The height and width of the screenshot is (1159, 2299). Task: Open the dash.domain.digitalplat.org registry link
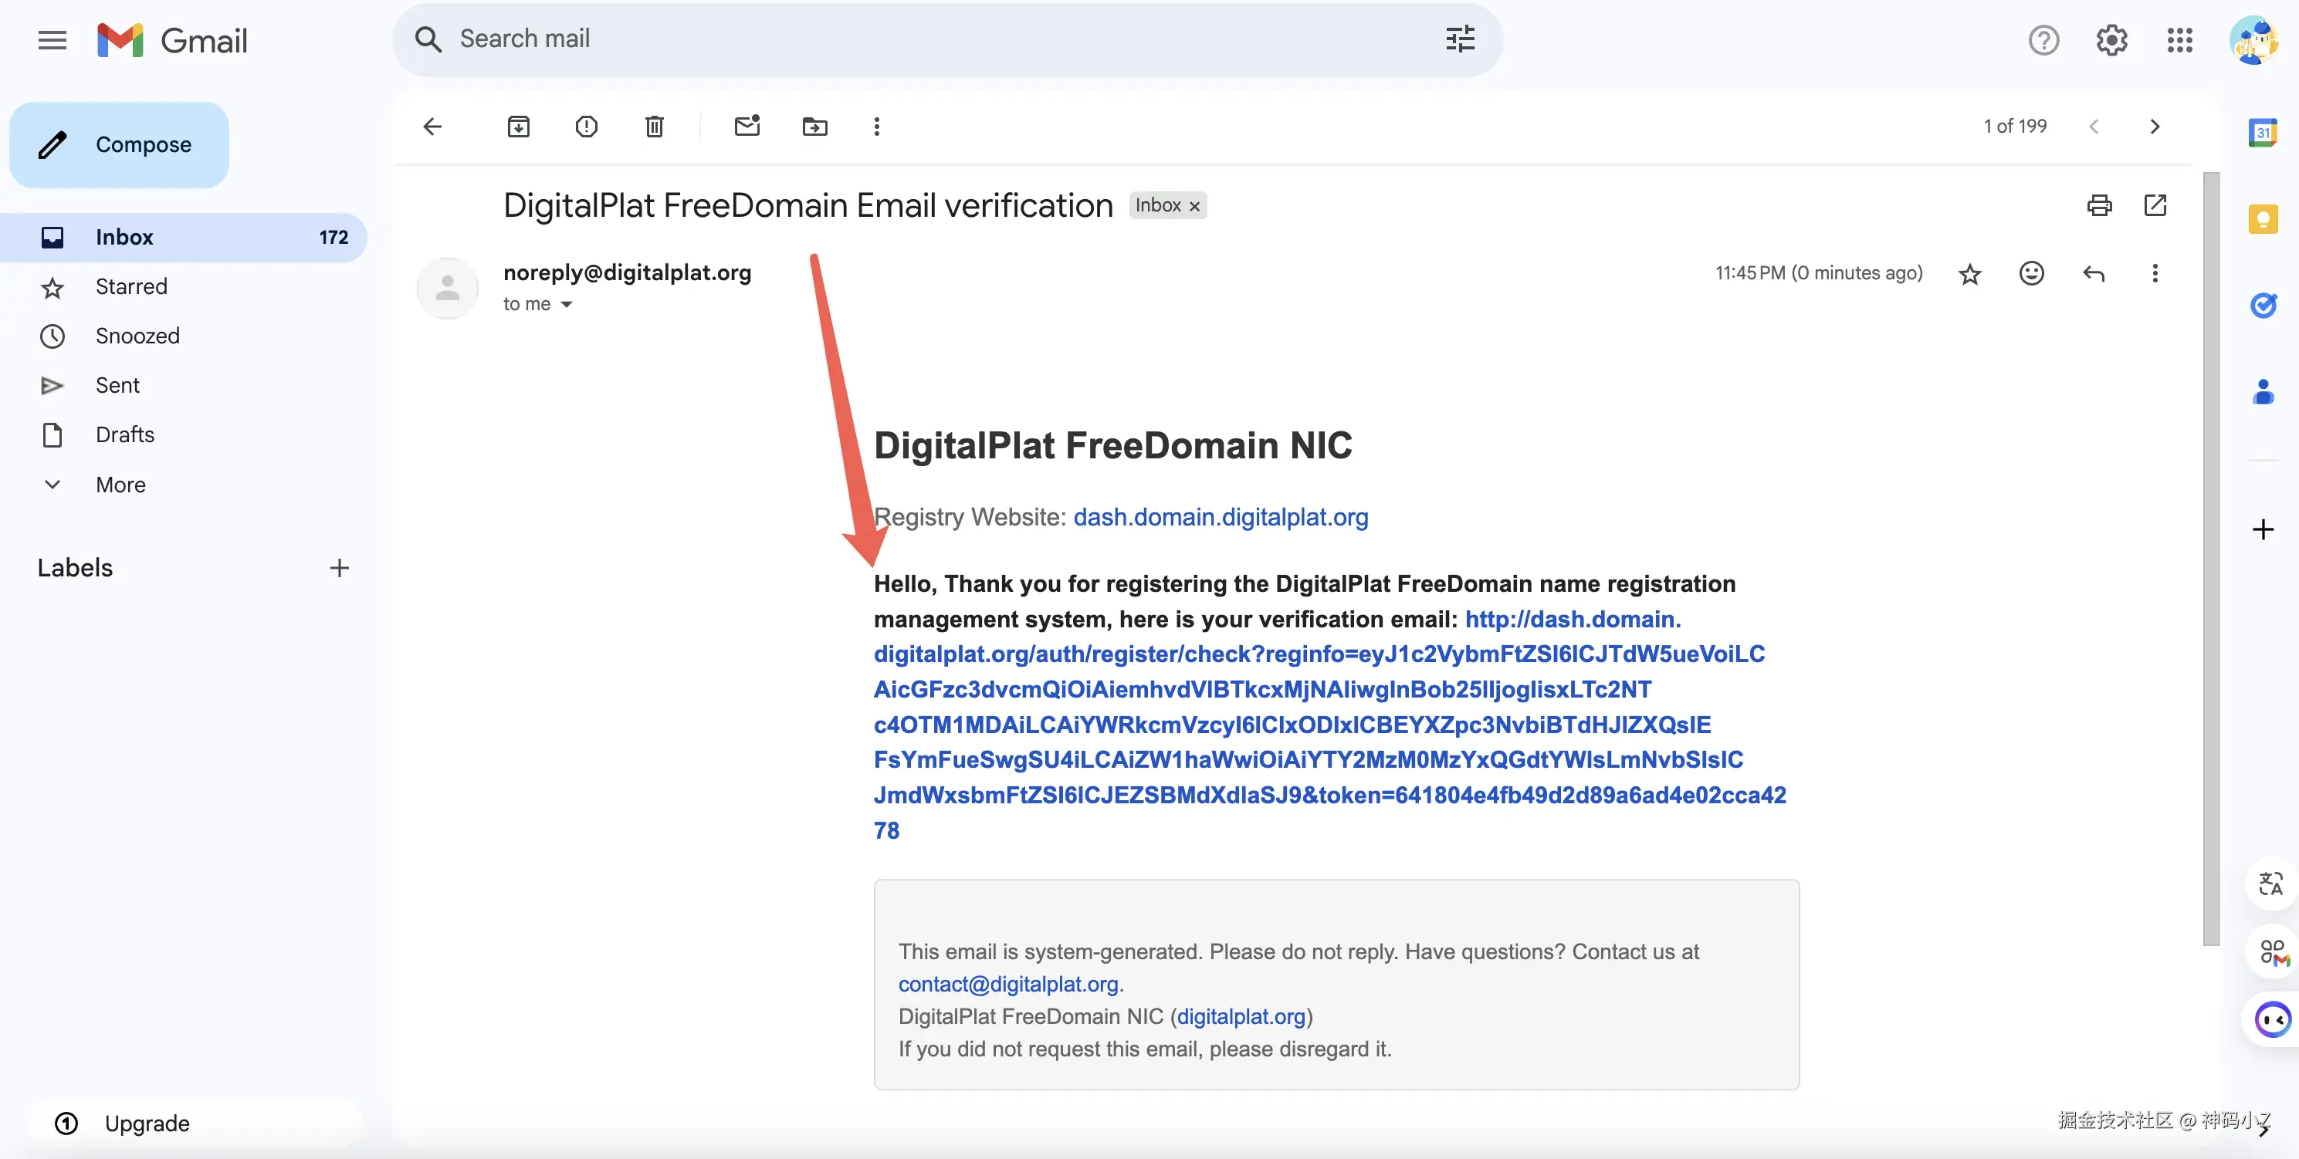pos(1220,516)
